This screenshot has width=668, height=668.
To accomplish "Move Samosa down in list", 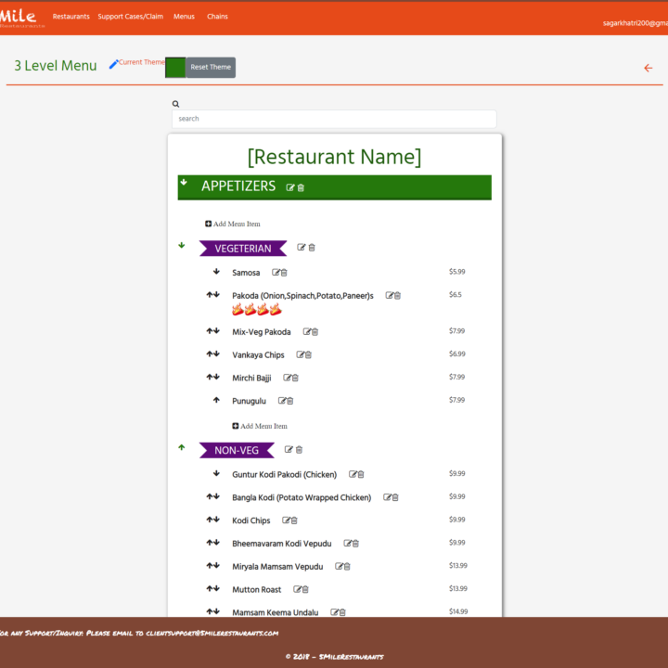I will 216,271.
